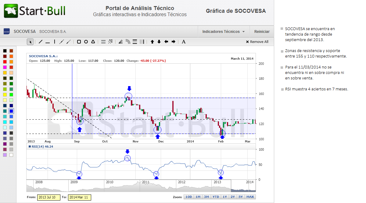Set zoom range to 1M
Viewport: 366px width, 203px height.
pos(198,197)
